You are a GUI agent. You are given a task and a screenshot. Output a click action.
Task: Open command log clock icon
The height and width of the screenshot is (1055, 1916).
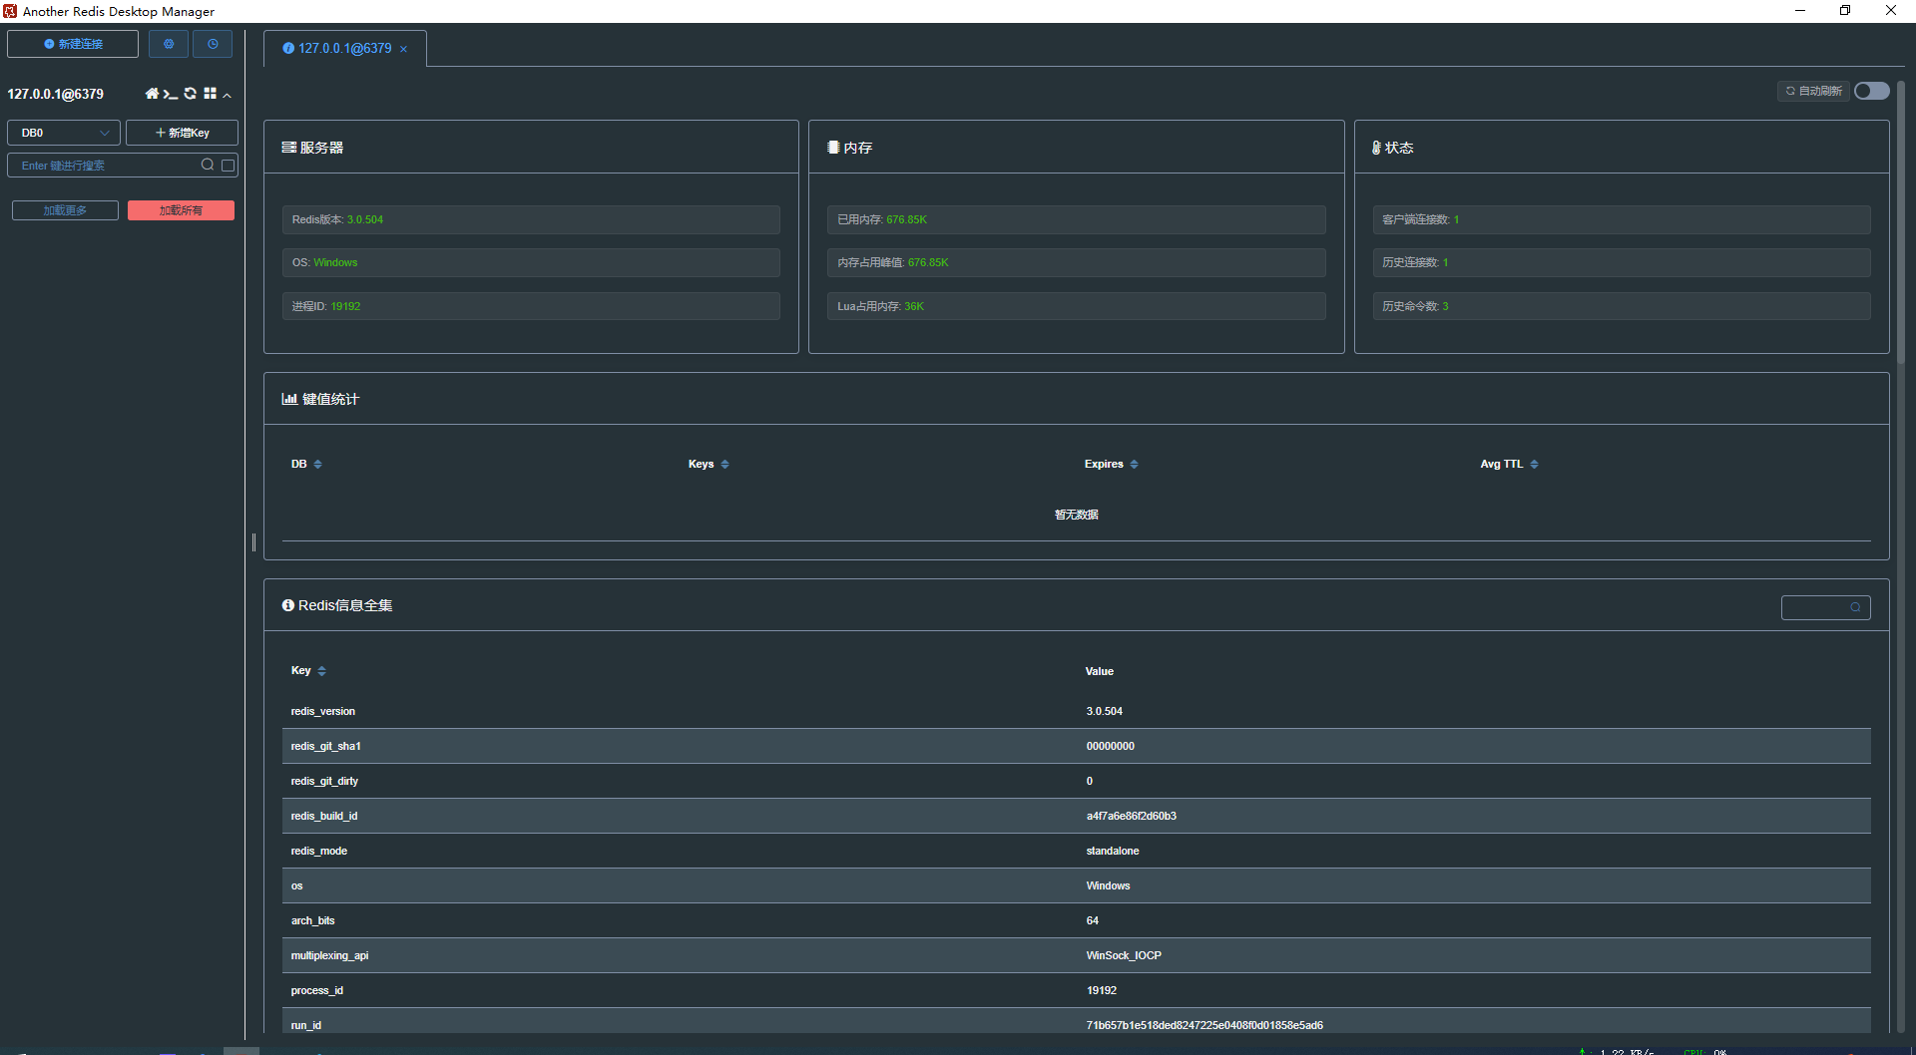point(213,44)
